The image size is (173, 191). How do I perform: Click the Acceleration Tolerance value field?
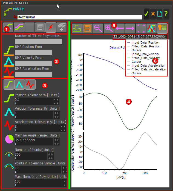coord(37,128)
